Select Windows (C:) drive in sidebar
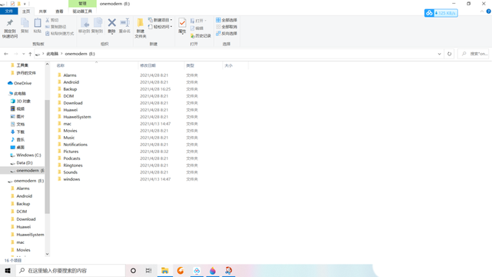492x277 pixels. pyautogui.click(x=28, y=155)
